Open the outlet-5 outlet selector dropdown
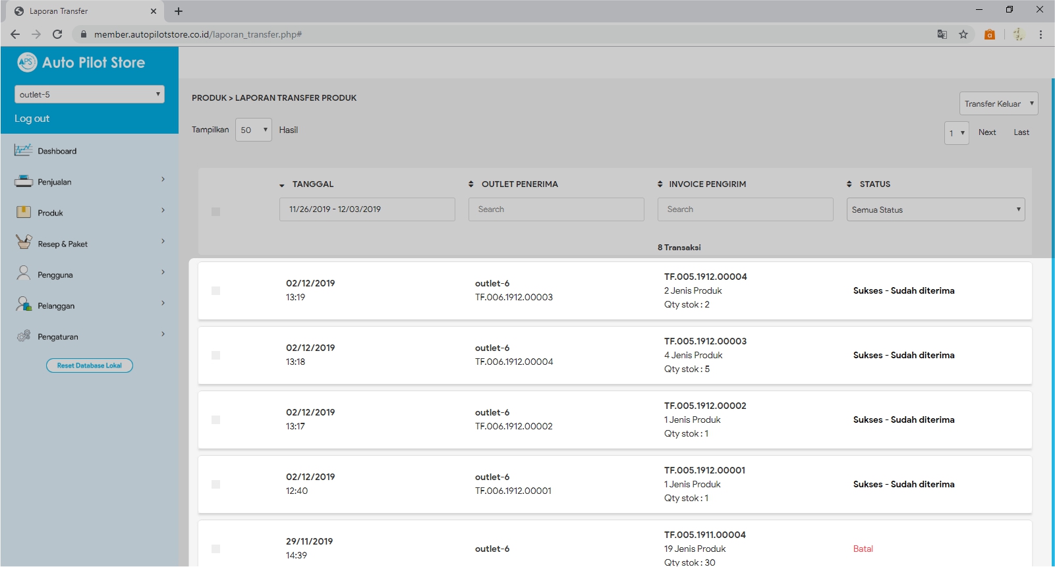This screenshot has width=1055, height=567. click(x=90, y=94)
